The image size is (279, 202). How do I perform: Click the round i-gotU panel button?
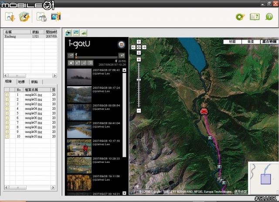121,44
